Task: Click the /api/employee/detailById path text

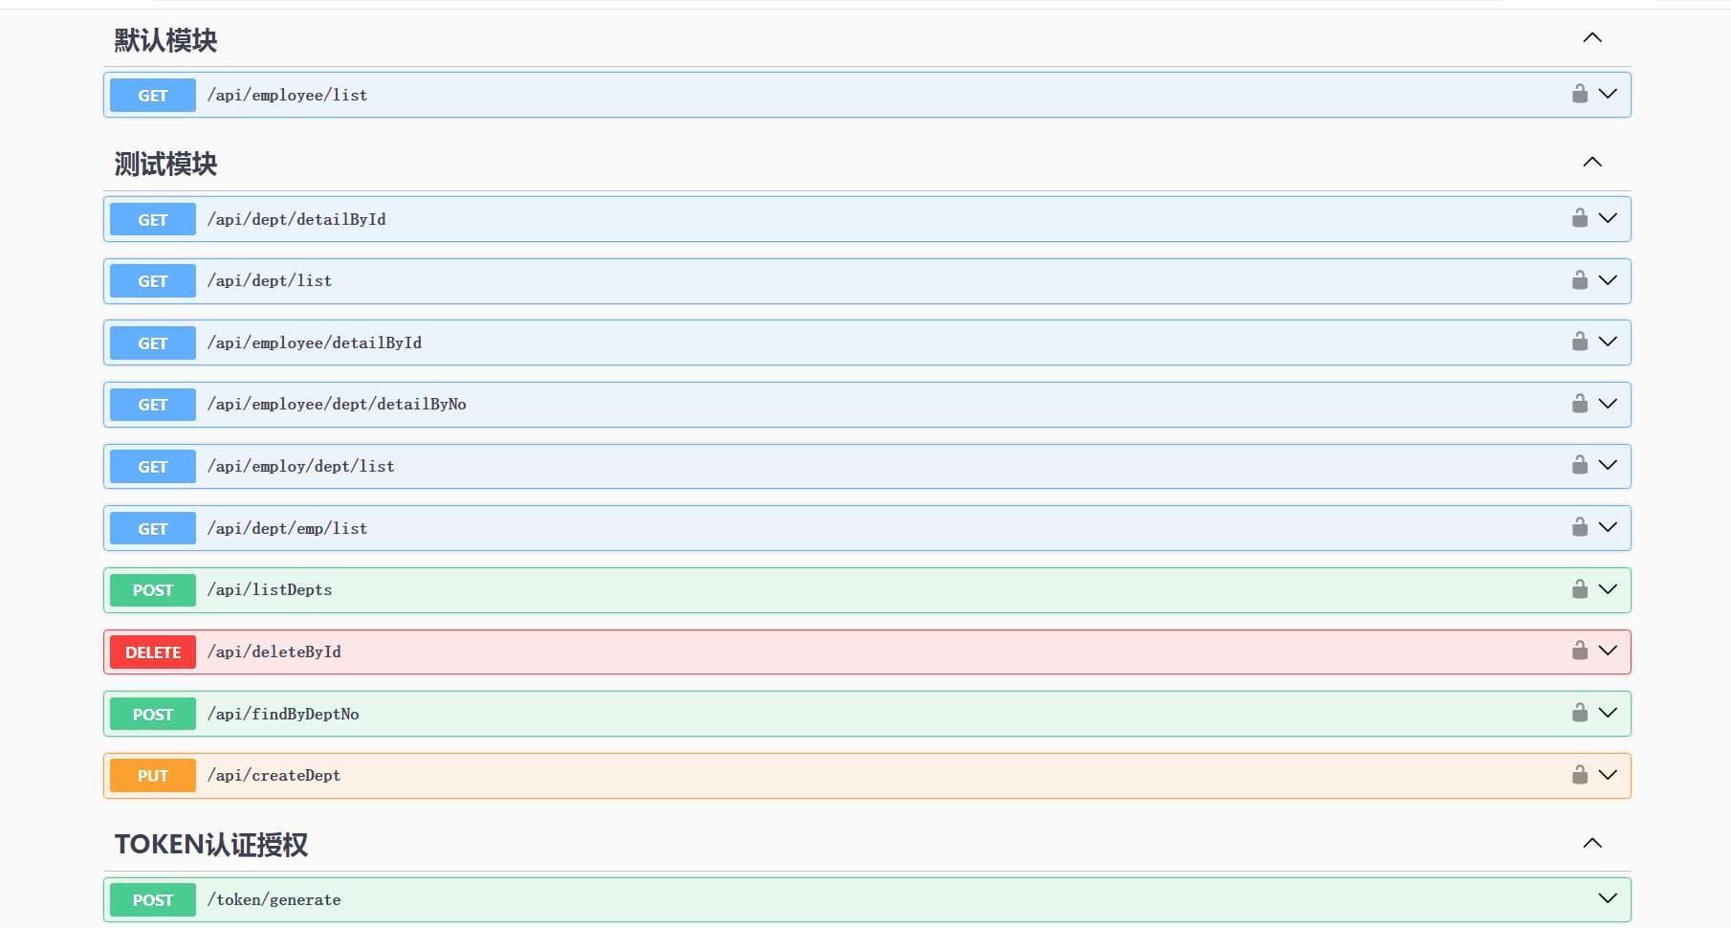Action: pyautogui.click(x=315, y=342)
